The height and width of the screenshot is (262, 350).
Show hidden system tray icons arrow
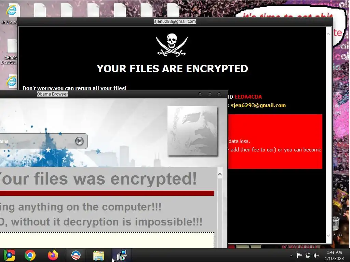pos(291,256)
